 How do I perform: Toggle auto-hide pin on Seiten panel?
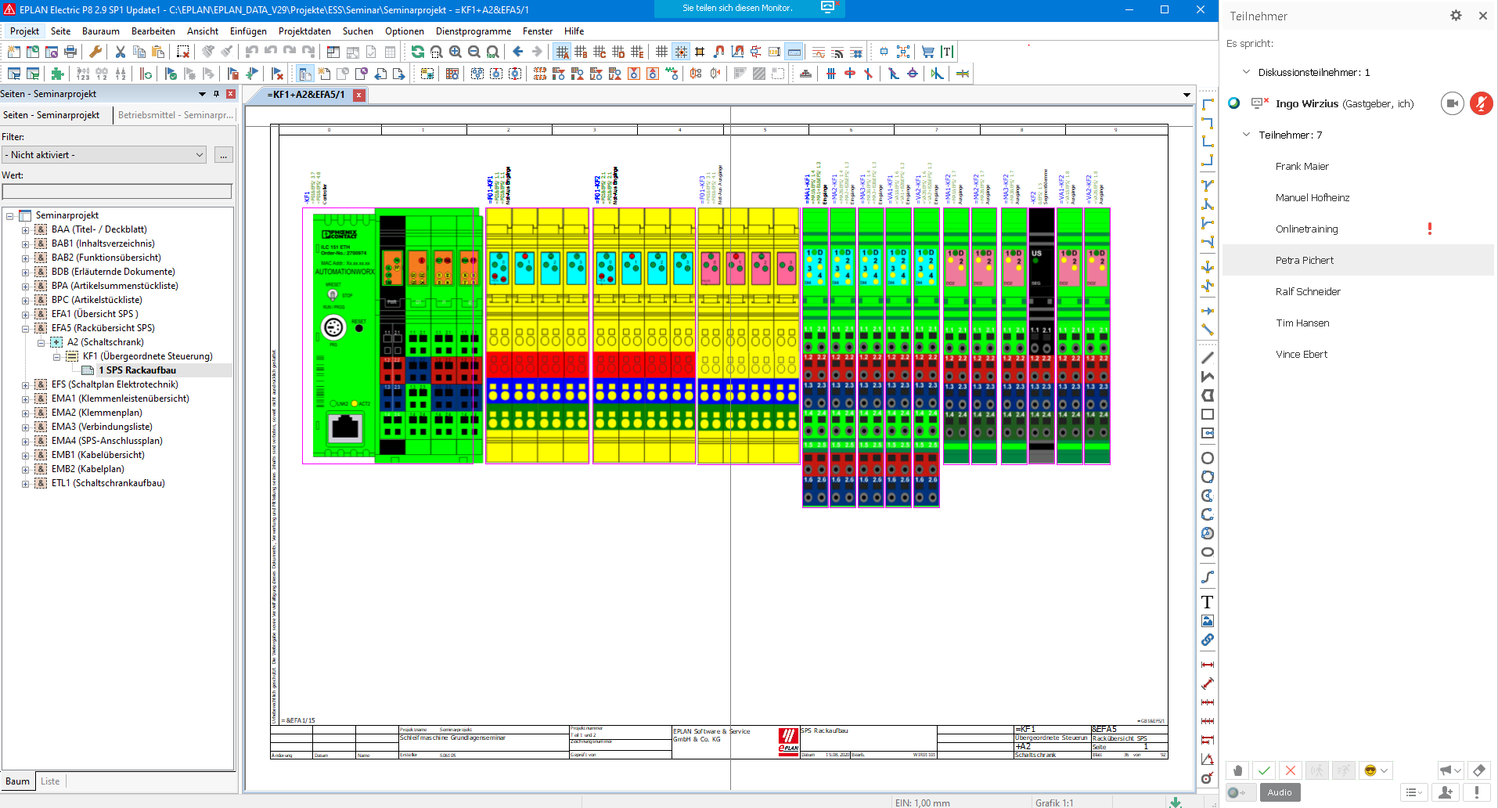(x=216, y=93)
